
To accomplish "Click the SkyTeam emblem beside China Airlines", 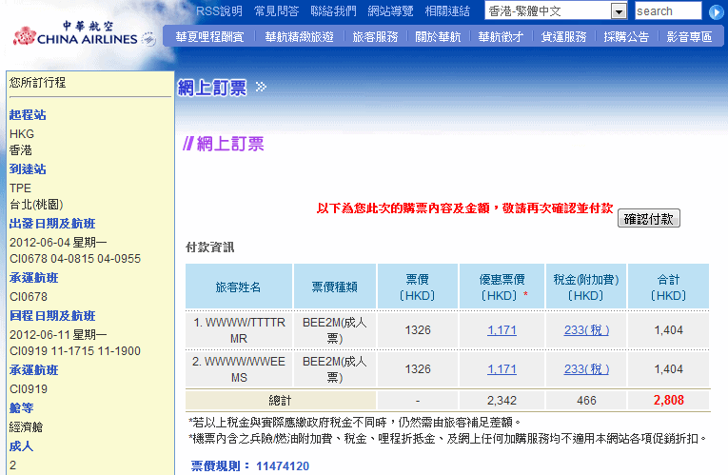I will (x=148, y=40).
